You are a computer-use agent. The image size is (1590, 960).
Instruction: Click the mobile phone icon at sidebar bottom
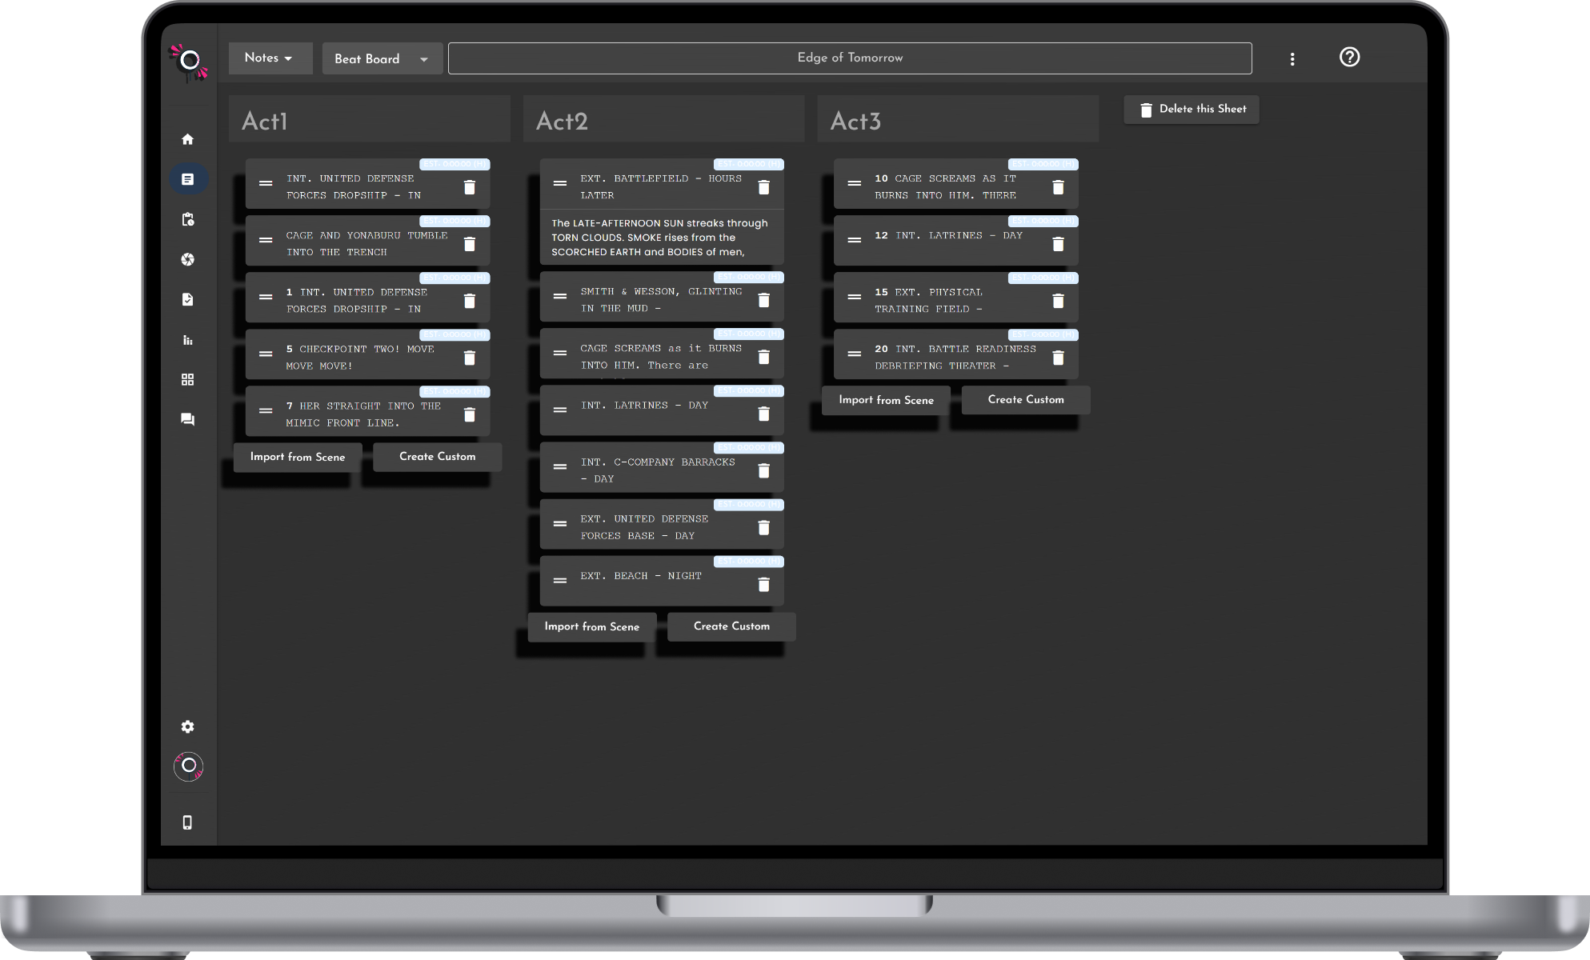187,822
